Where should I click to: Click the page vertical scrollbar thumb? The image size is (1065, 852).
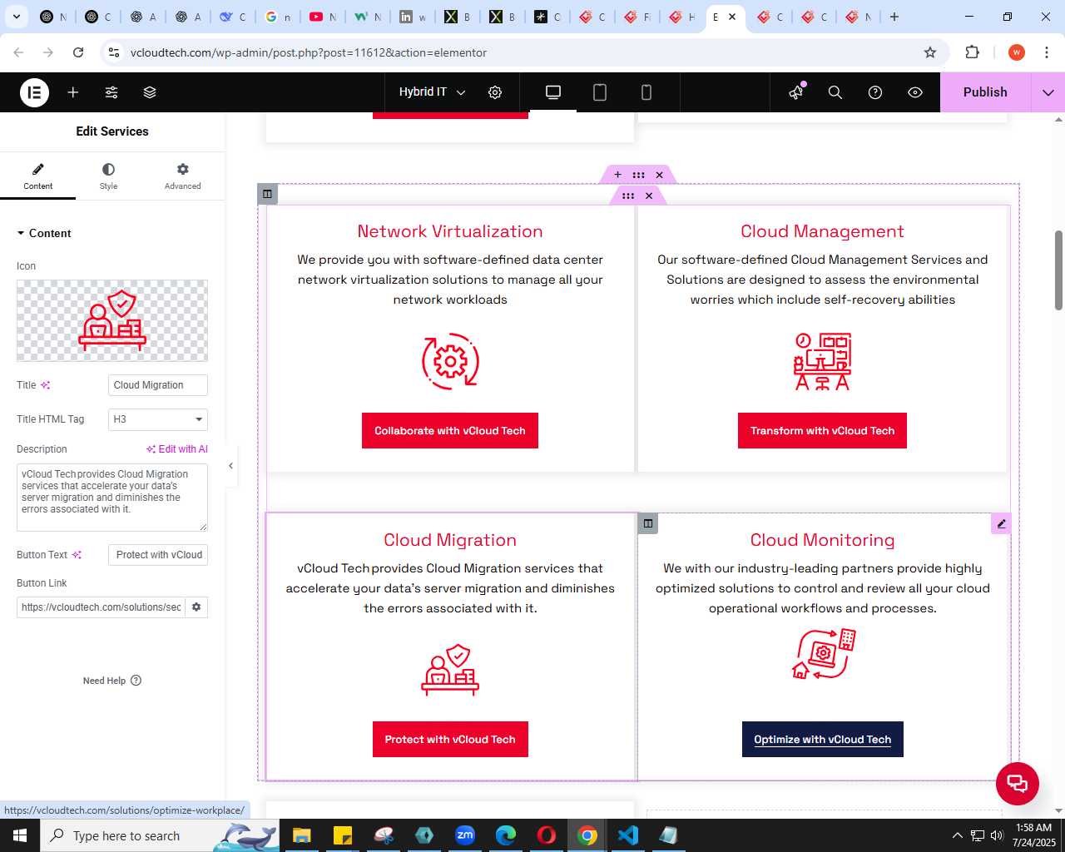pyautogui.click(x=1058, y=270)
